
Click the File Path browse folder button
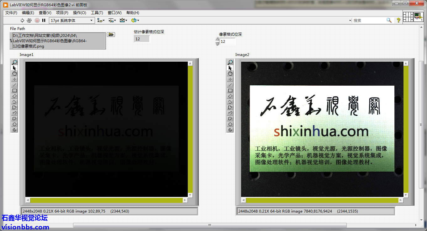click(x=111, y=34)
